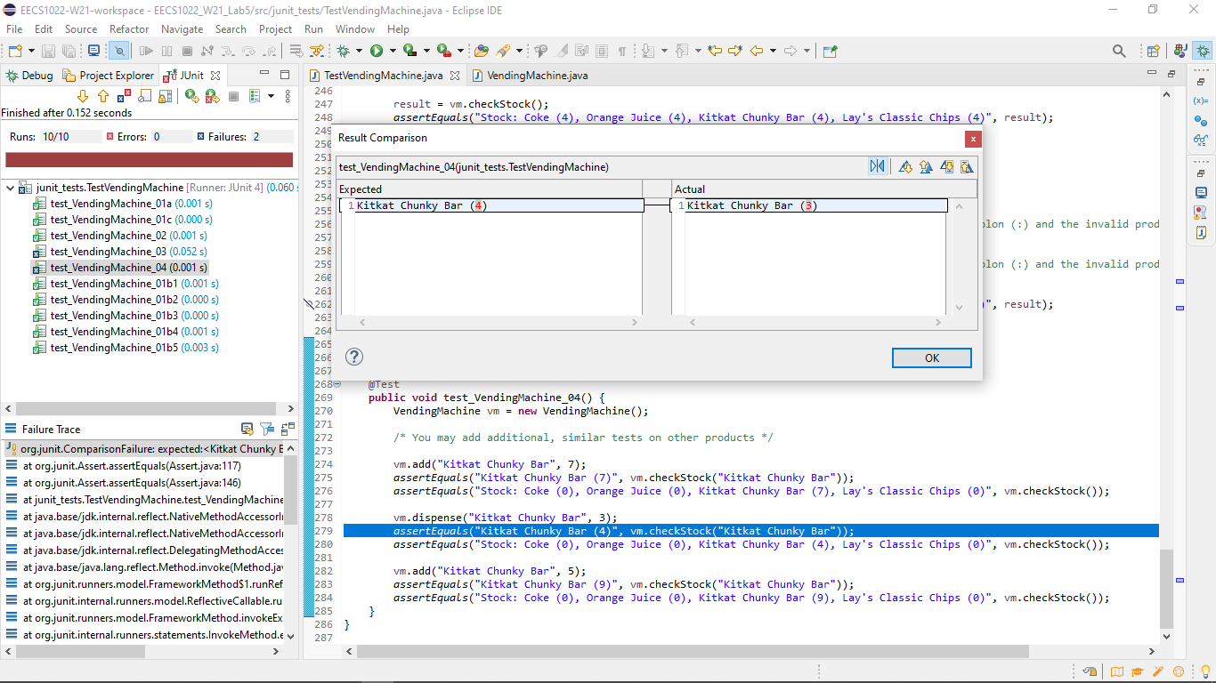
Task: Click the Search magnifier icon at top right
Action: 1119,52
